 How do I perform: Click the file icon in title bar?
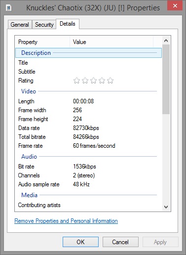coord(9,7)
